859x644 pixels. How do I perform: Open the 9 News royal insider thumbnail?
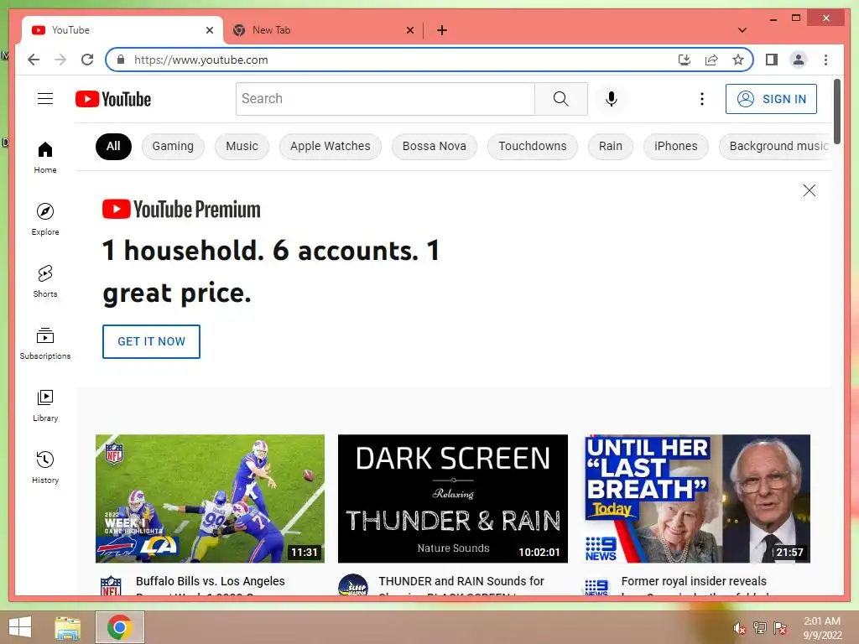pos(697,498)
